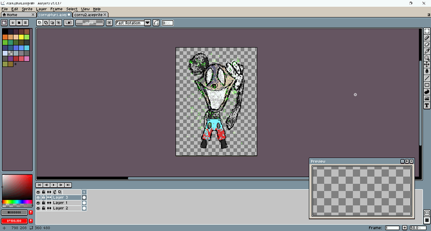Switch to the Home tab

(x=18, y=14)
